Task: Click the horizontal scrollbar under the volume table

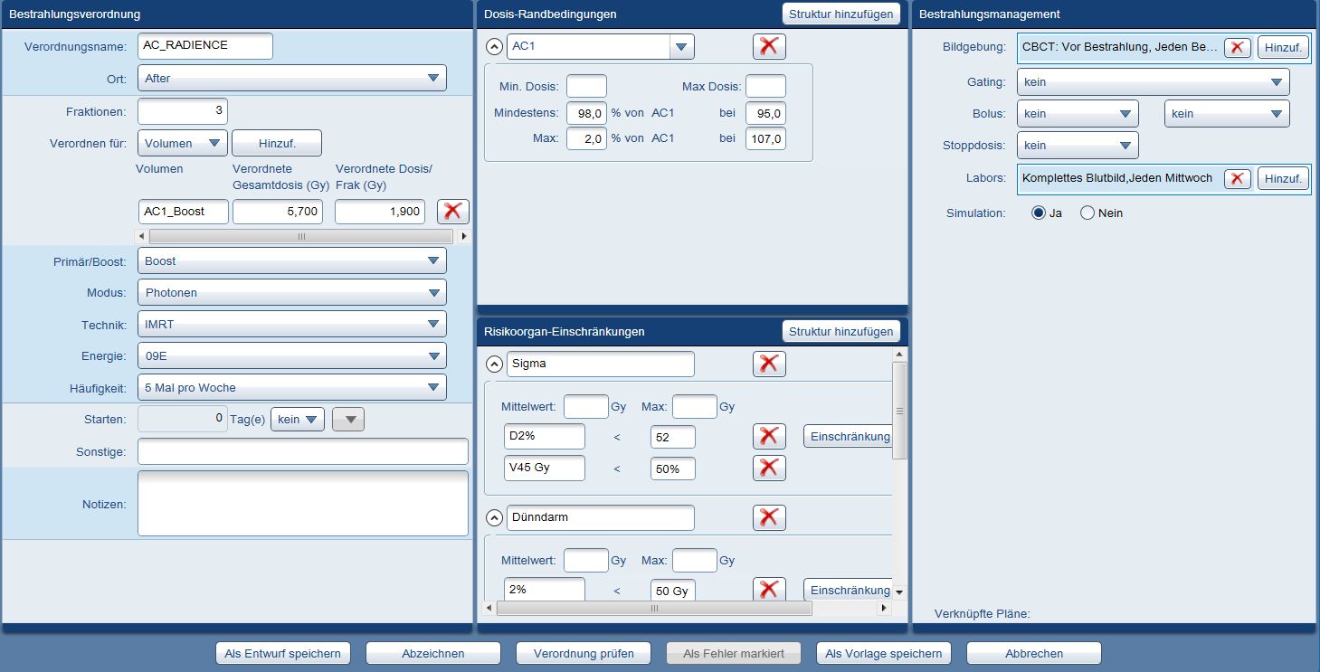Action: pyautogui.click(x=300, y=236)
